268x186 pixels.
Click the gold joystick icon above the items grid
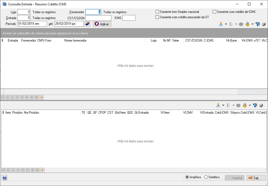(x=245, y=105)
